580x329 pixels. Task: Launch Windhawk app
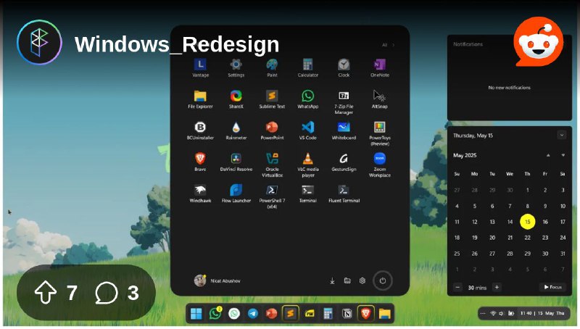tap(200, 193)
